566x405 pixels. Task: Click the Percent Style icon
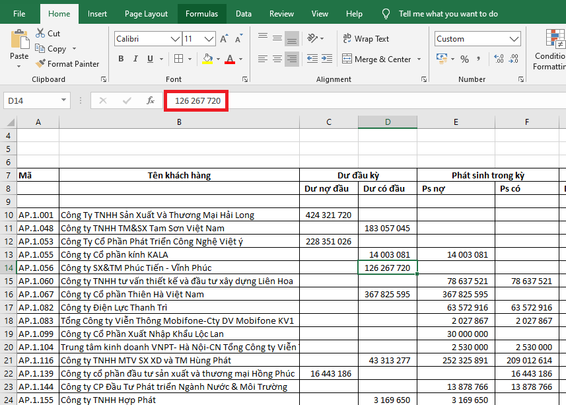tap(464, 59)
